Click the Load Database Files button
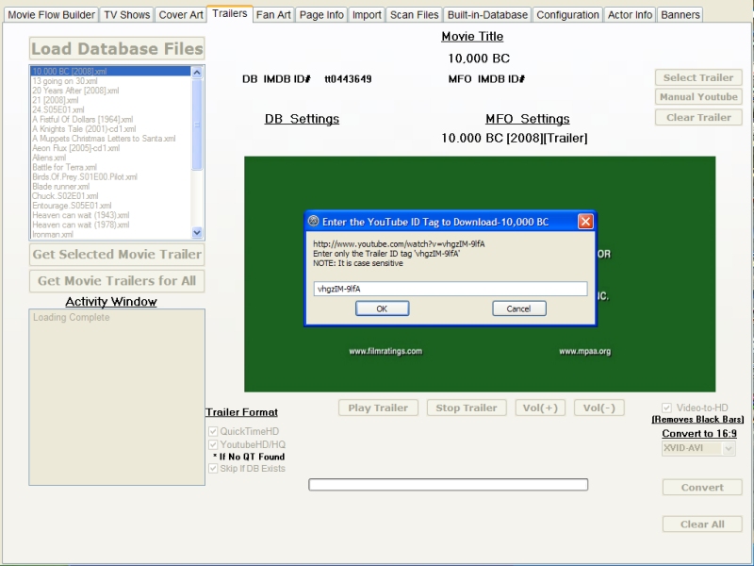The width and height of the screenshot is (754, 566). pyautogui.click(x=117, y=49)
